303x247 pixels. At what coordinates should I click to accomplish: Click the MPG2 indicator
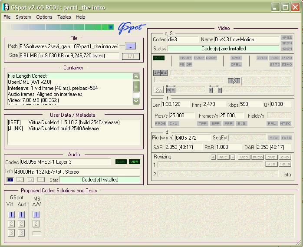coord(287,37)
